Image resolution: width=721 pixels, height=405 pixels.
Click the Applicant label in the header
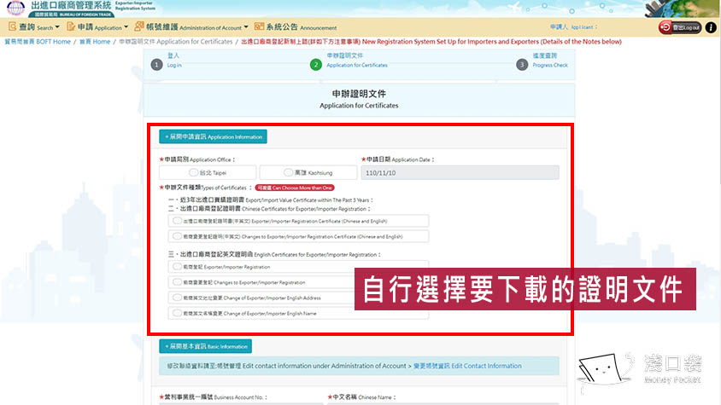(x=573, y=27)
